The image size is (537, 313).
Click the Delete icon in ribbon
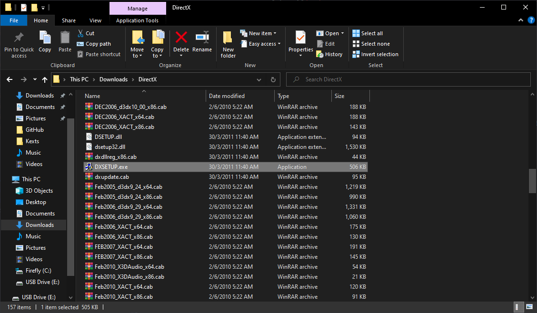181,38
